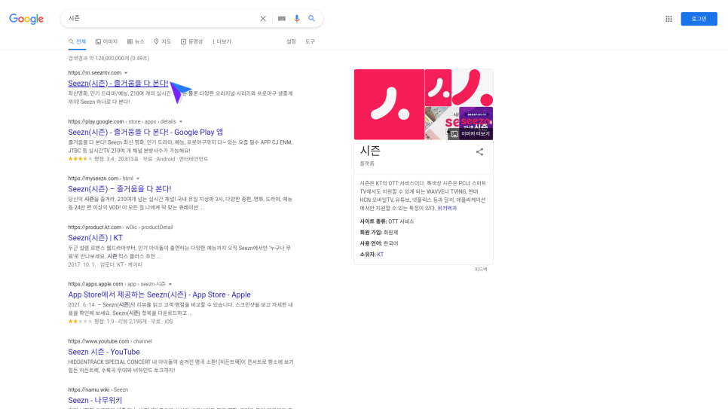
Task: Click the magnifying glass search icon
Action: (311, 19)
